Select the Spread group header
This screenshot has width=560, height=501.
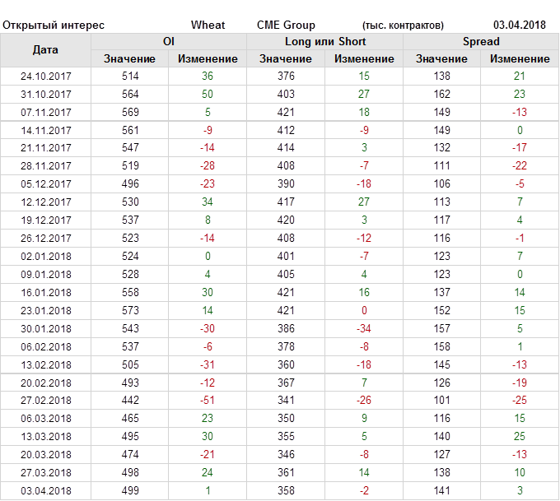coord(480,41)
